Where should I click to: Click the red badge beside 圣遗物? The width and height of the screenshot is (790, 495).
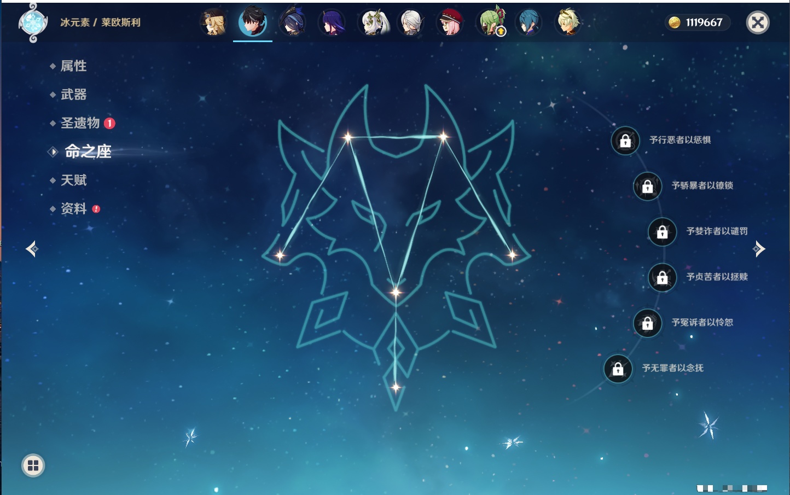pos(109,123)
